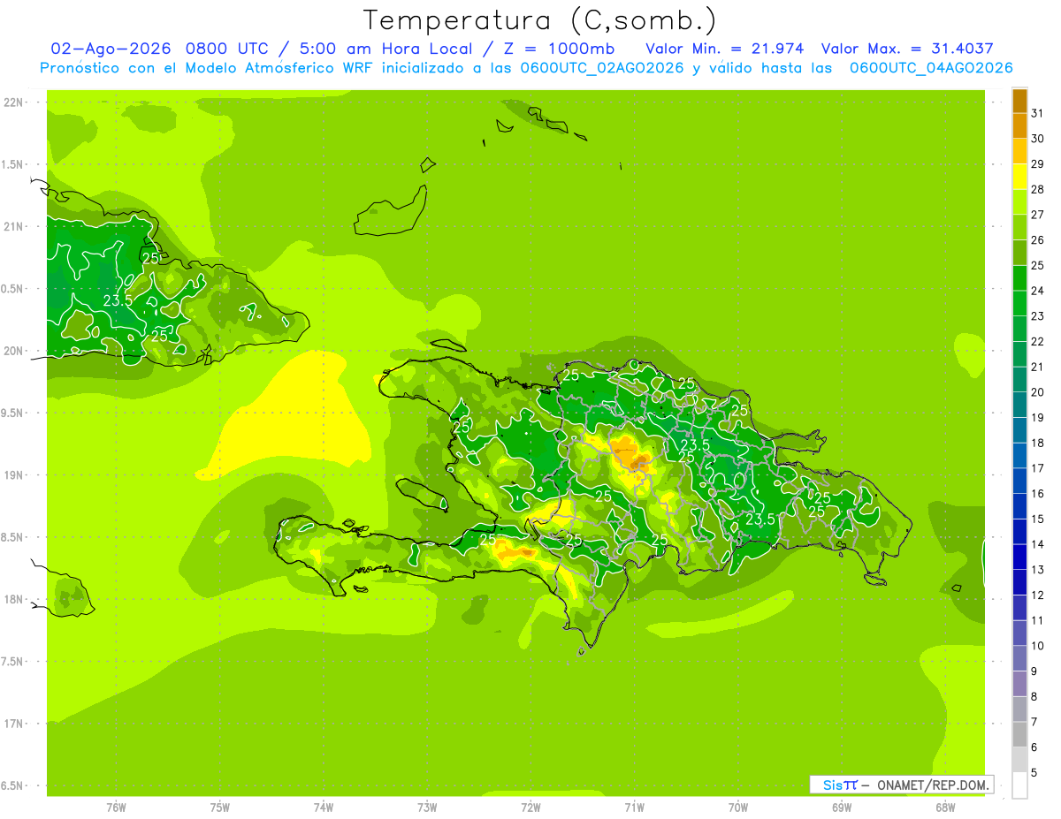
Task: Click the '70W' longitude axis label
Action: click(x=738, y=807)
